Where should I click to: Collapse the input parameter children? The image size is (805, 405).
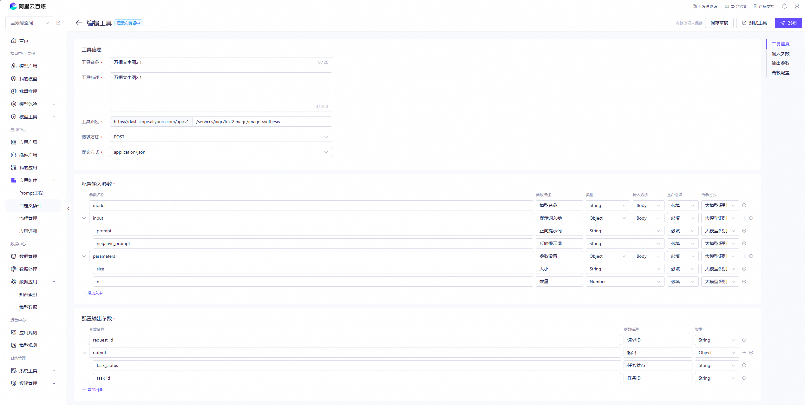tap(84, 218)
